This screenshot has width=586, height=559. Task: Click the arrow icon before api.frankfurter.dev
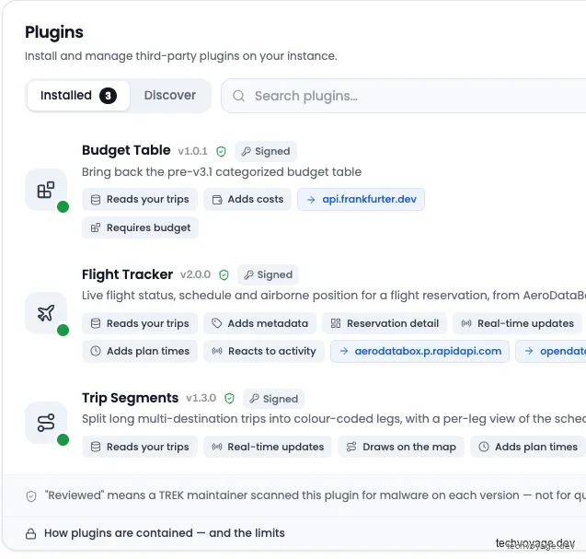coord(311,200)
